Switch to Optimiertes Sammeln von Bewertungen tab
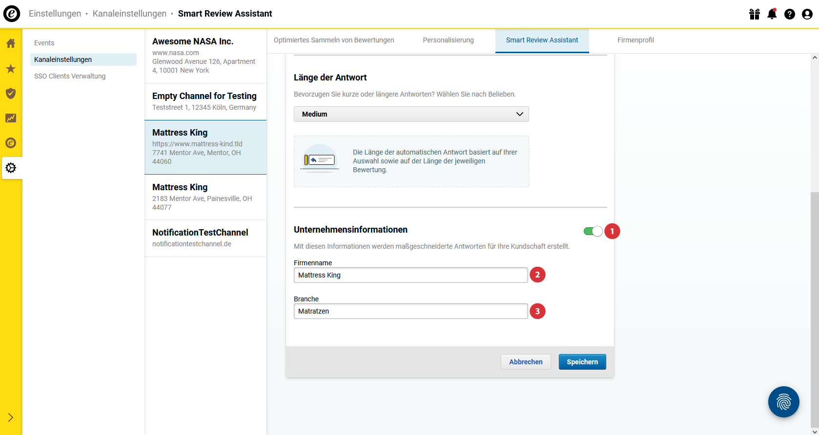Screen dimensions: 819x435 click(x=334, y=40)
